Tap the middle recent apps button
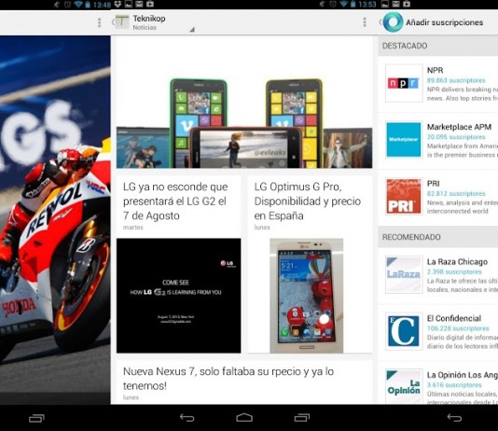This screenshot has width=498, height=431. coord(302,418)
